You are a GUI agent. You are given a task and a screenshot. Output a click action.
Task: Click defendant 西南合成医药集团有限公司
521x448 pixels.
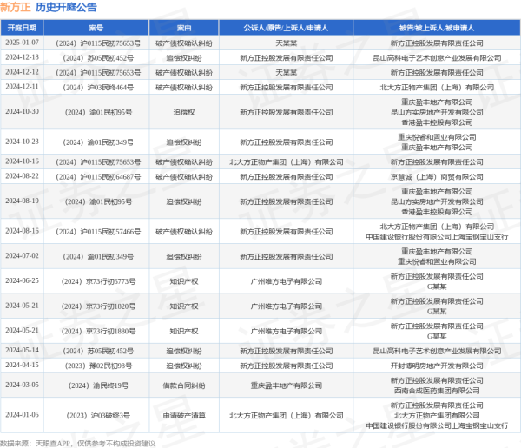(x=437, y=391)
